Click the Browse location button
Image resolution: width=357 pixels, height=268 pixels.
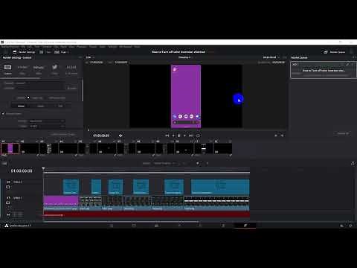tap(72, 88)
